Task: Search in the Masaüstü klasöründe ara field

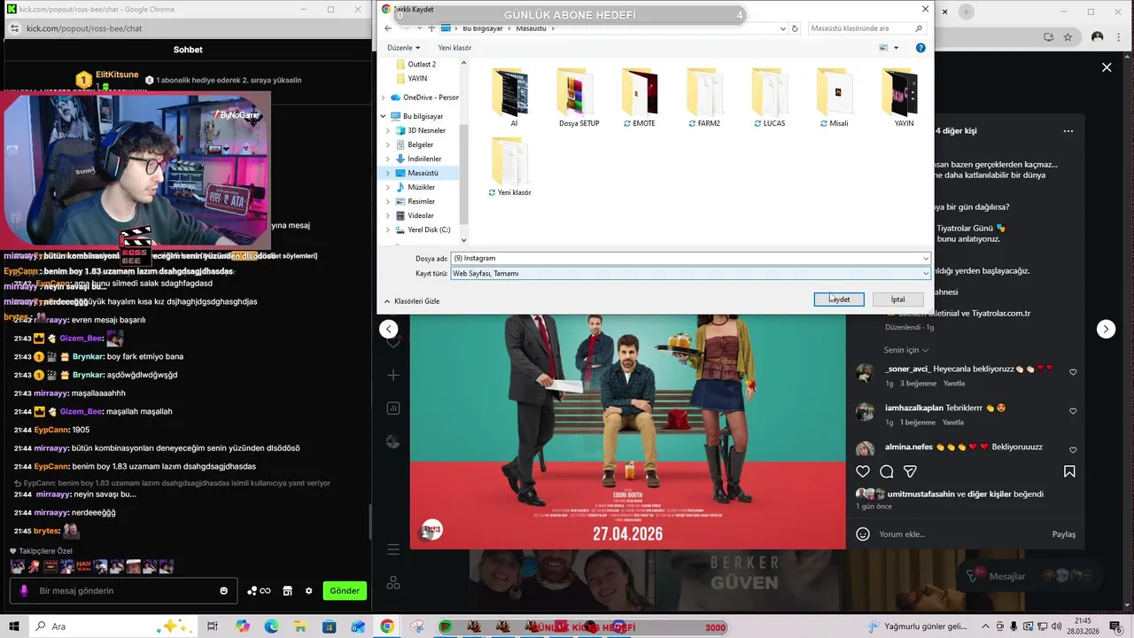Action: pos(866,28)
